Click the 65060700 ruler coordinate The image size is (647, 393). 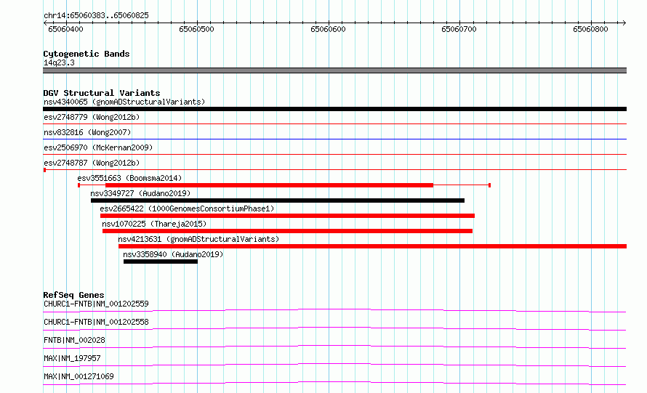coord(459,29)
